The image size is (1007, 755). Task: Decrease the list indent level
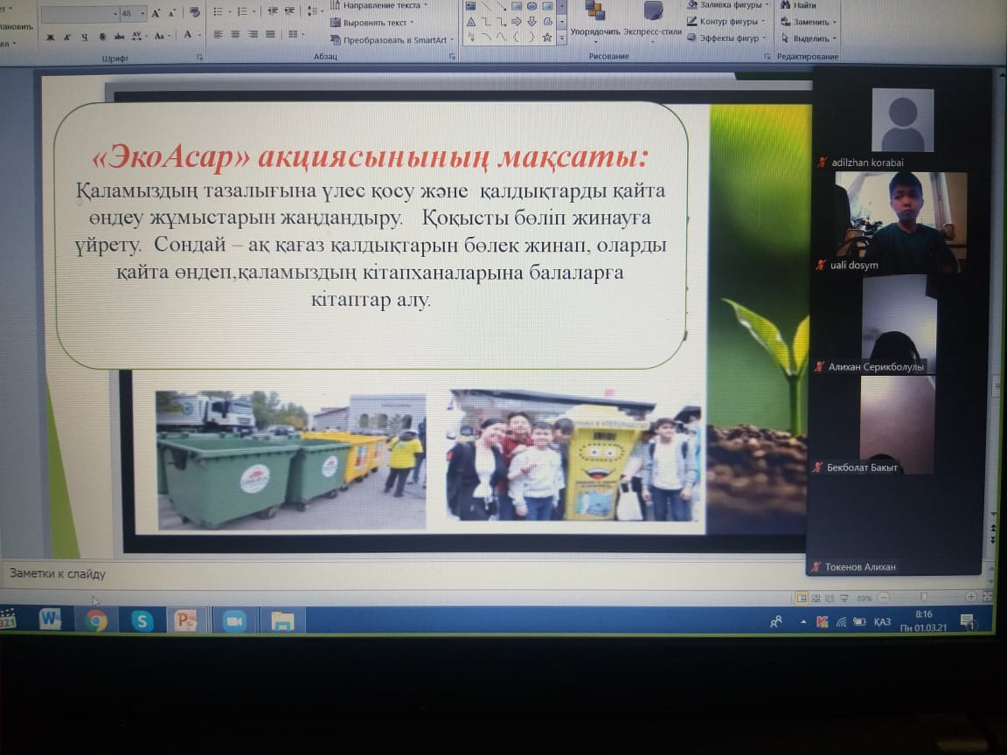coord(273,10)
